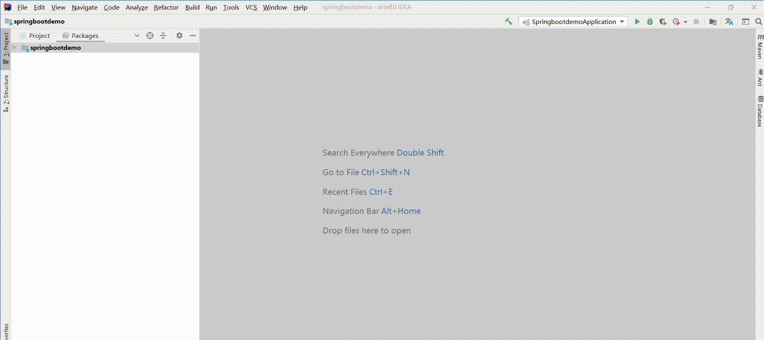Open the Run Anything terminal-window icon
Screen dimensions: 764x340
point(746,22)
